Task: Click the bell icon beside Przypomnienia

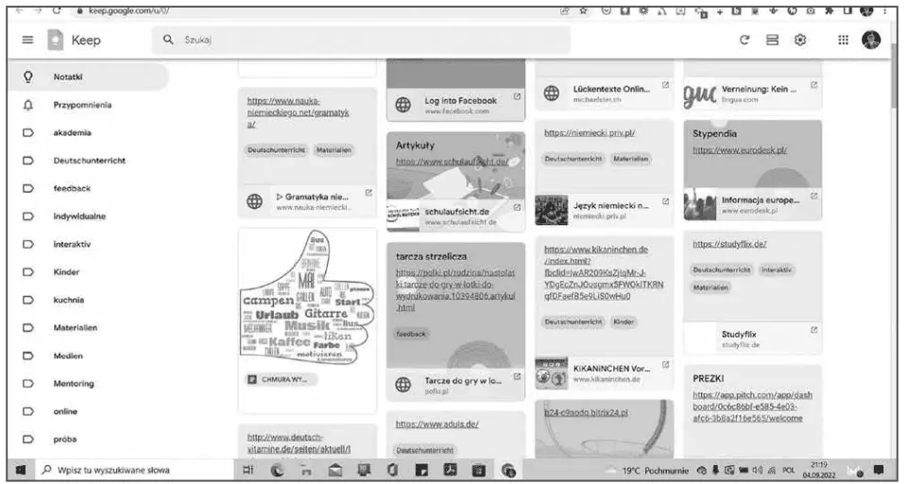Action: 27,105
